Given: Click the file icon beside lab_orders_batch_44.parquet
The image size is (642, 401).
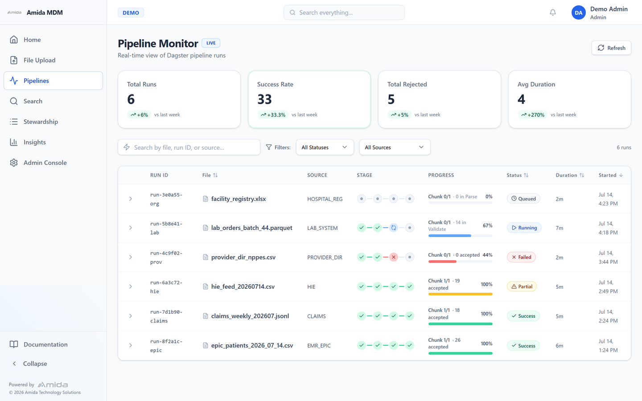Looking at the screenshot, I should [206, 228].
